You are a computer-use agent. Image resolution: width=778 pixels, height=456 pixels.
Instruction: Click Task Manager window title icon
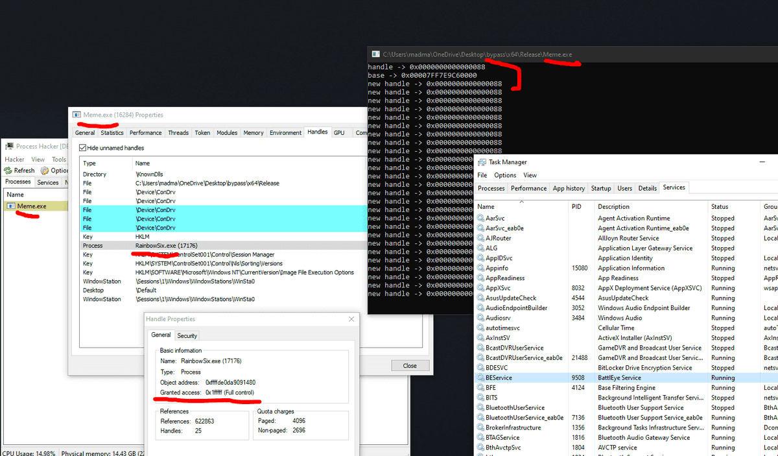coord(483,162)
